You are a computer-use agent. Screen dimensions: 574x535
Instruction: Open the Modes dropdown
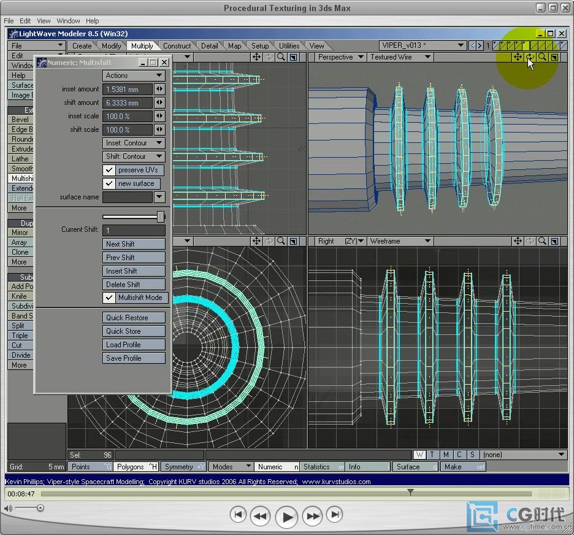231,467
